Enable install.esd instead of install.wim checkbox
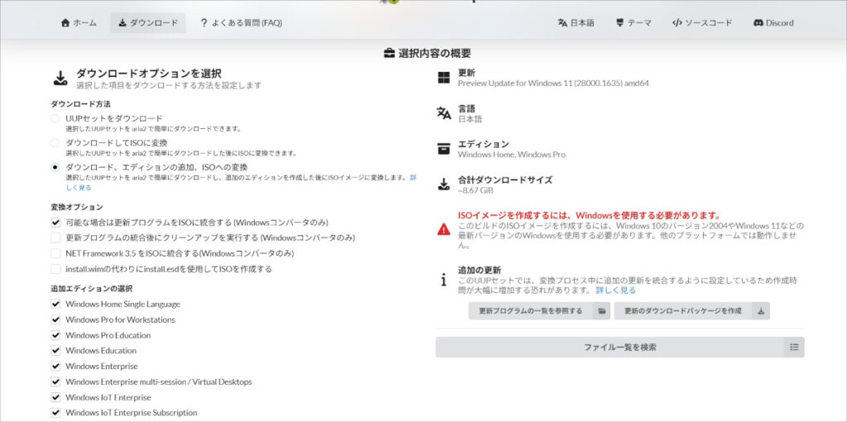Screen dimensions: 847x422 (x=55, y=269)
